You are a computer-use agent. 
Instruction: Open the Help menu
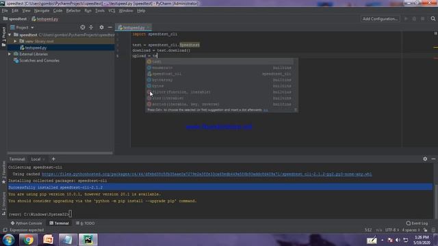pos(141,11)
